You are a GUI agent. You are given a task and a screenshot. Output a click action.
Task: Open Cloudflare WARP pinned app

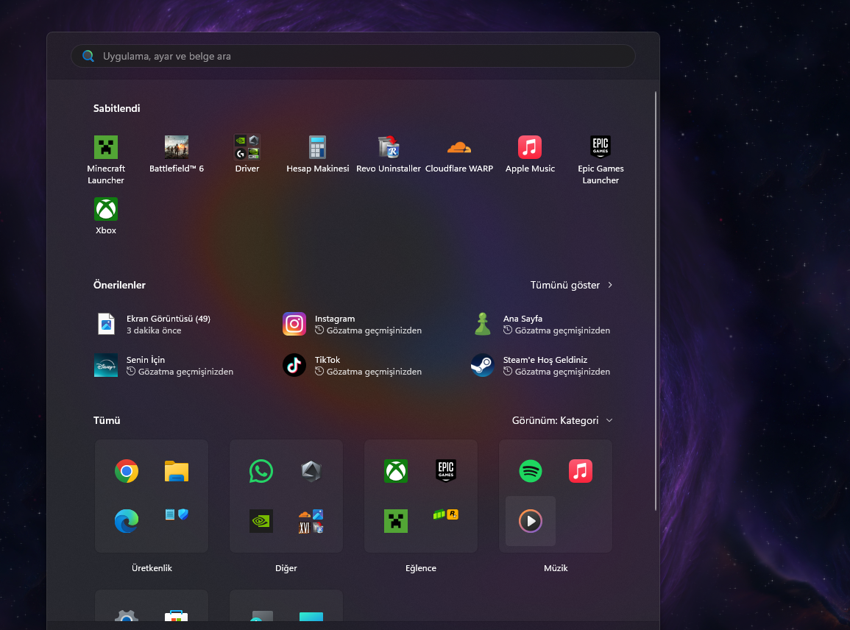(x=459, y=155)
